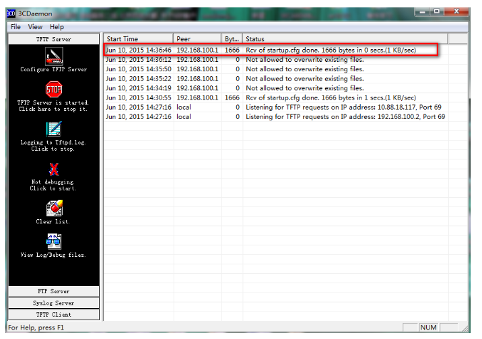Open Configure TFTP Server icon
Image resolution: width=482 pixels, height=339 pixels.
click(x=54, y=57)
